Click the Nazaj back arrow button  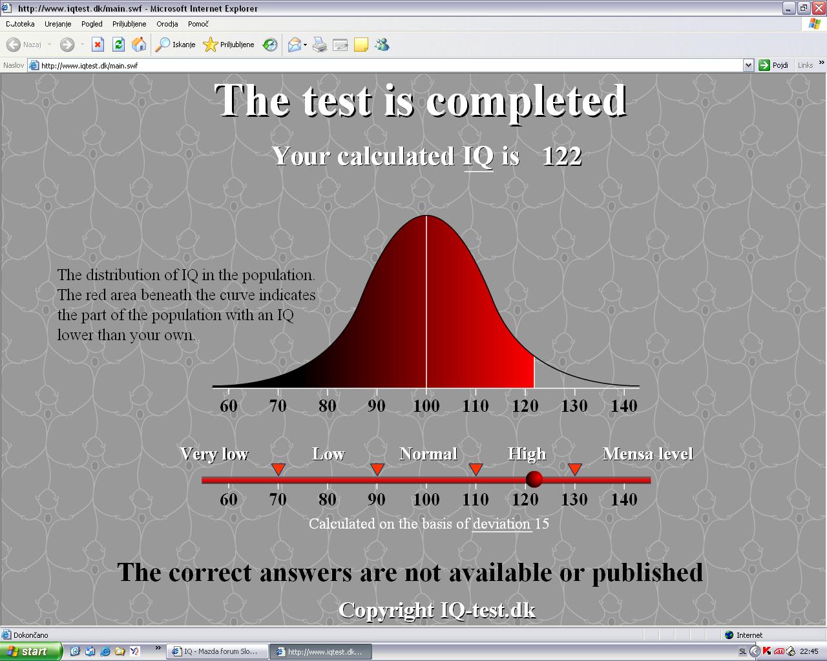pyautogui.click(x=24, y=45)
